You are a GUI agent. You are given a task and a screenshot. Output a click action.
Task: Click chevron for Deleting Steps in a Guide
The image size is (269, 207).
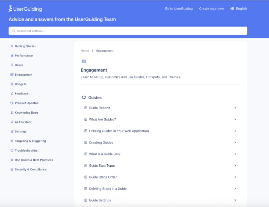coord(235,189)
